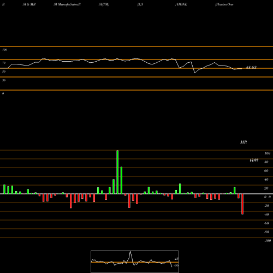Click the '70' level label on the RSI axis

point(4,63)
